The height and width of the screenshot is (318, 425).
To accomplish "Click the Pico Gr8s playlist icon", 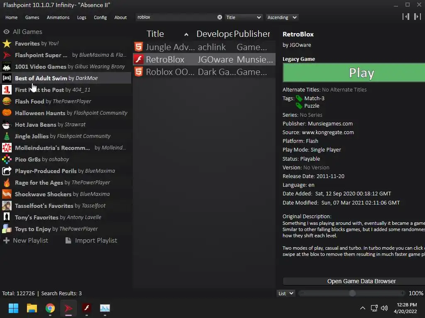I will (x=7, y=159).
